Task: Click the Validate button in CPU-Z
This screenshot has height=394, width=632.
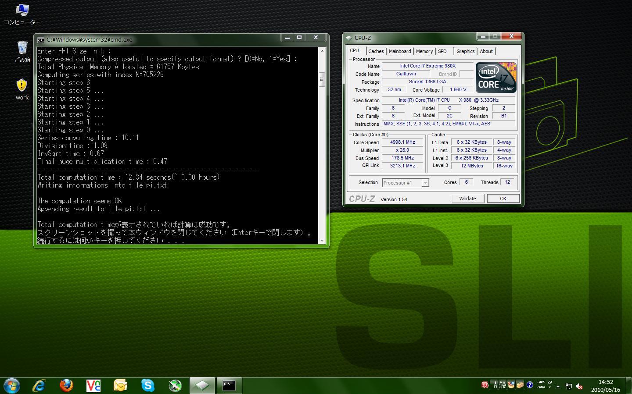Action: (467, 199)
